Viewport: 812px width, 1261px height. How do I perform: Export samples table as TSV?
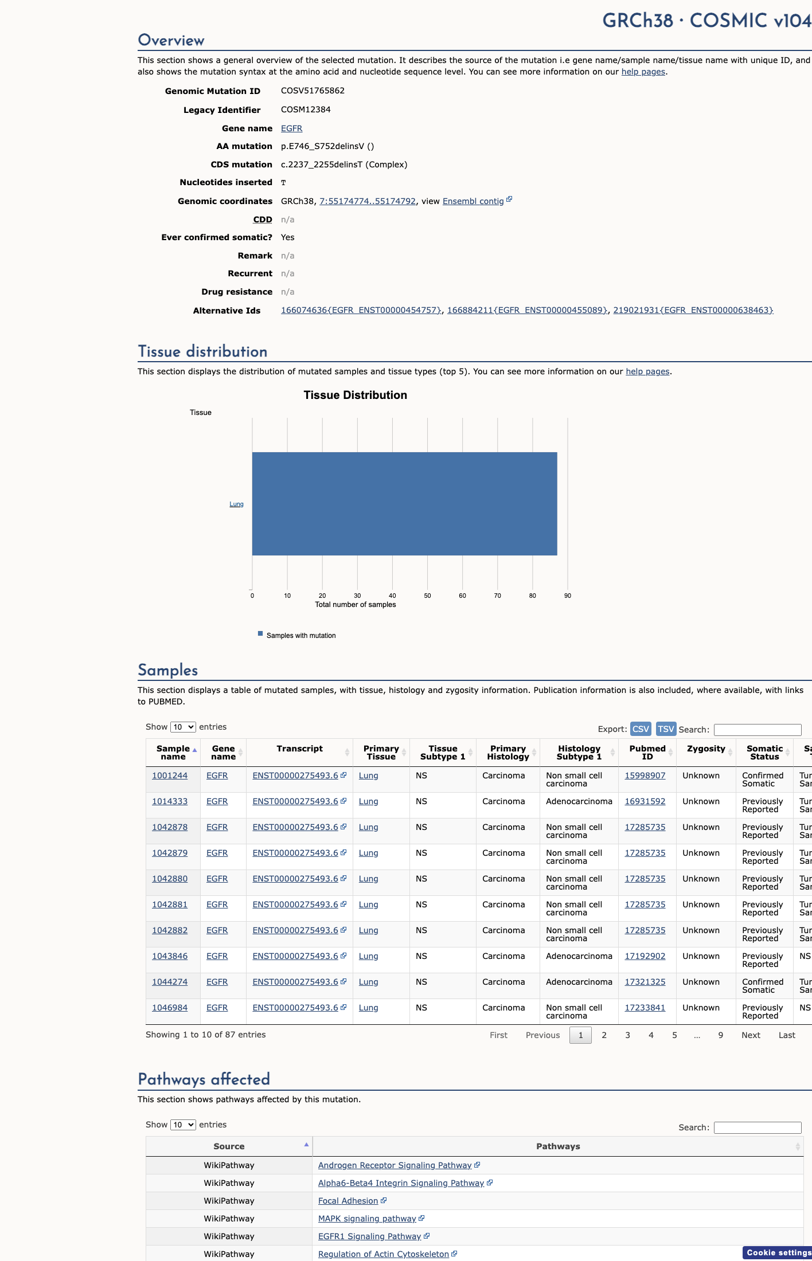click(666, 729)
